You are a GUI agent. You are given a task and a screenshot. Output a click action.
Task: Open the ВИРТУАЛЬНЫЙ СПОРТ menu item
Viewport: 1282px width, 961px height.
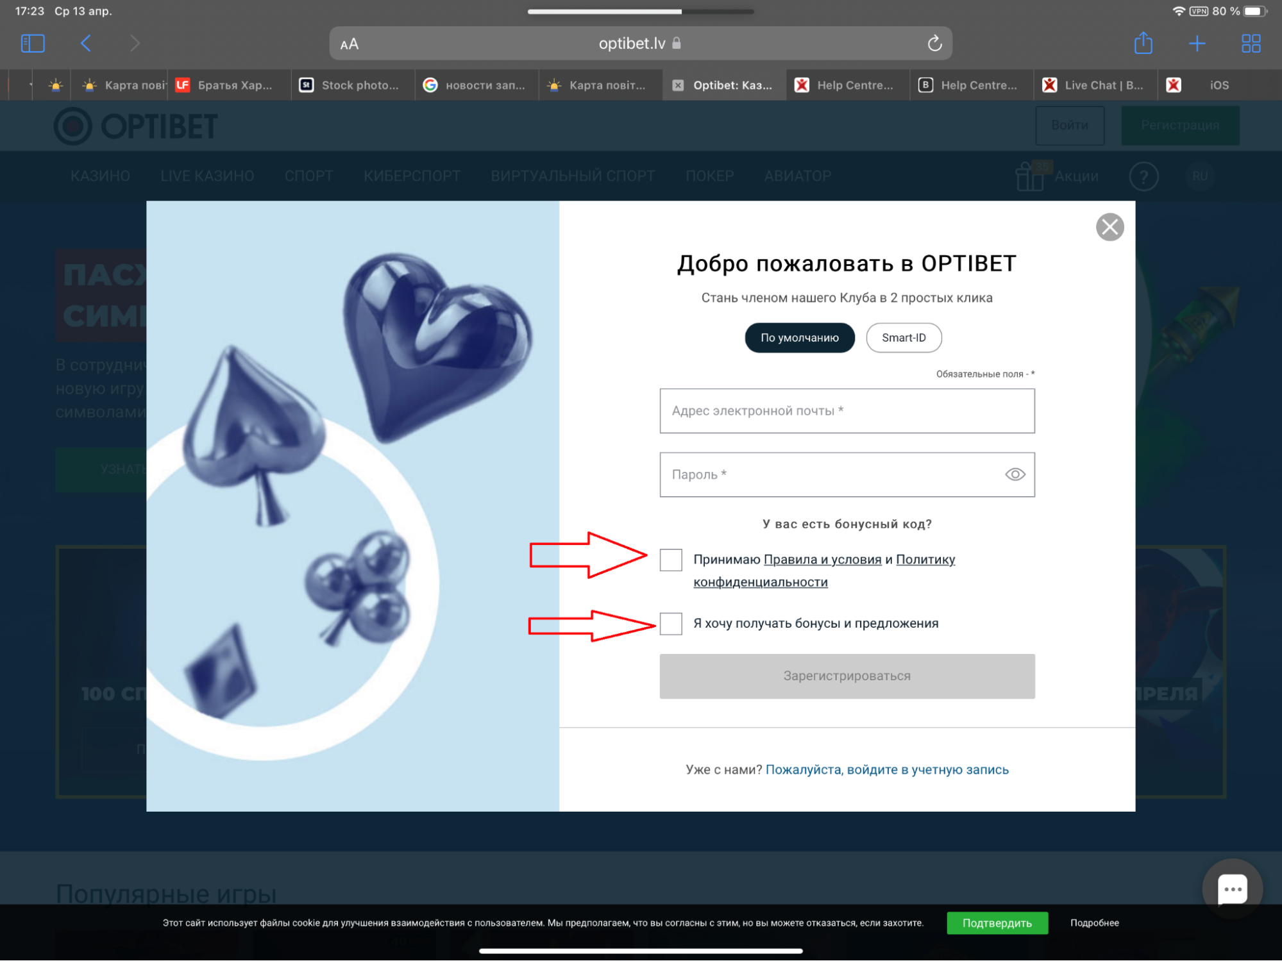pos(573,176)
